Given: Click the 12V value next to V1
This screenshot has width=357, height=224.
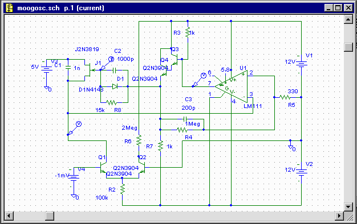Looking at the screenshot, I should pyautogui.click(x=290, y=62).
